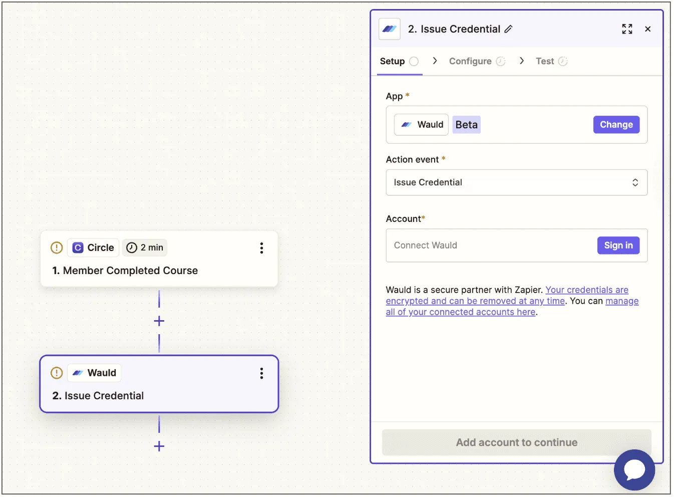The image size is (674, 497).
Task: Click the Wauld app icon in panel header
Action: 389,29
